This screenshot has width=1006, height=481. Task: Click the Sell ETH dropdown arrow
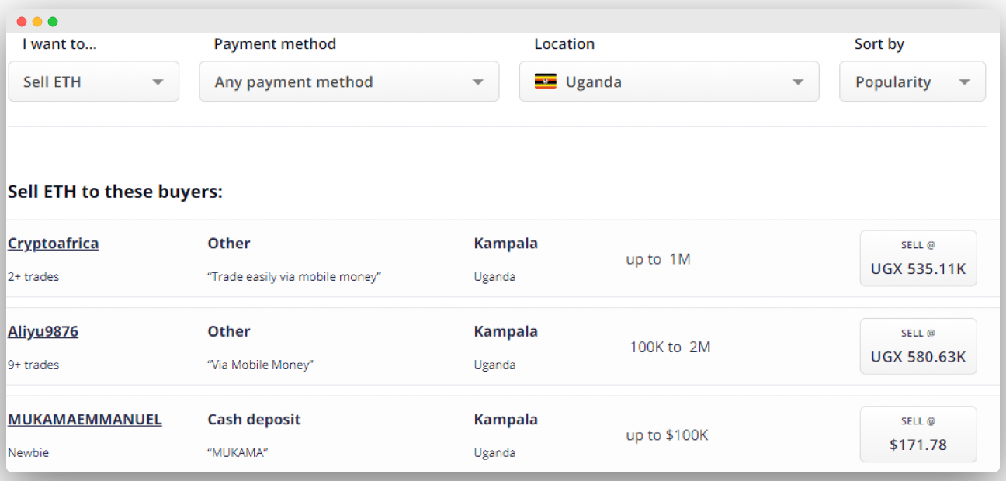point(158,82)
